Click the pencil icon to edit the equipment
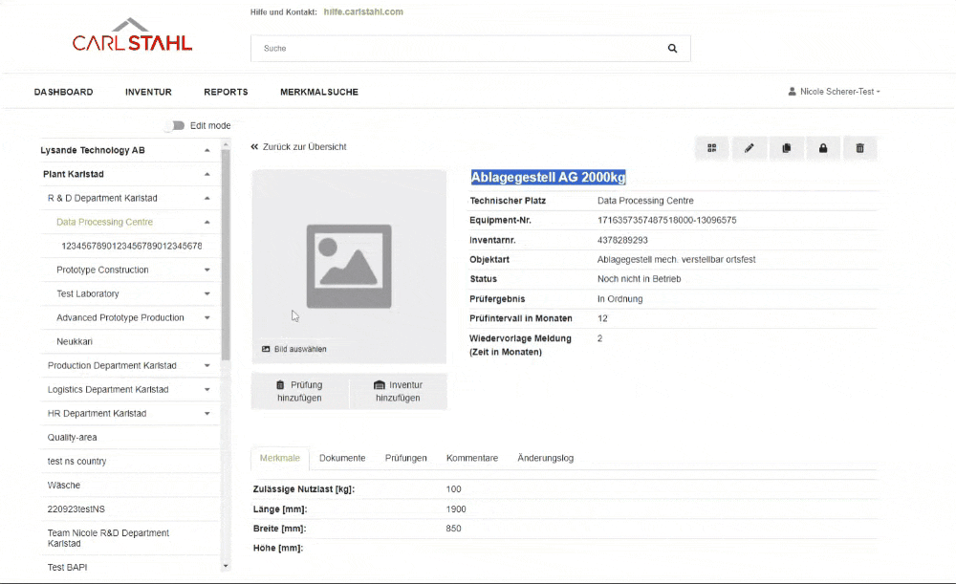956x584 pixels. coord(749,148)
